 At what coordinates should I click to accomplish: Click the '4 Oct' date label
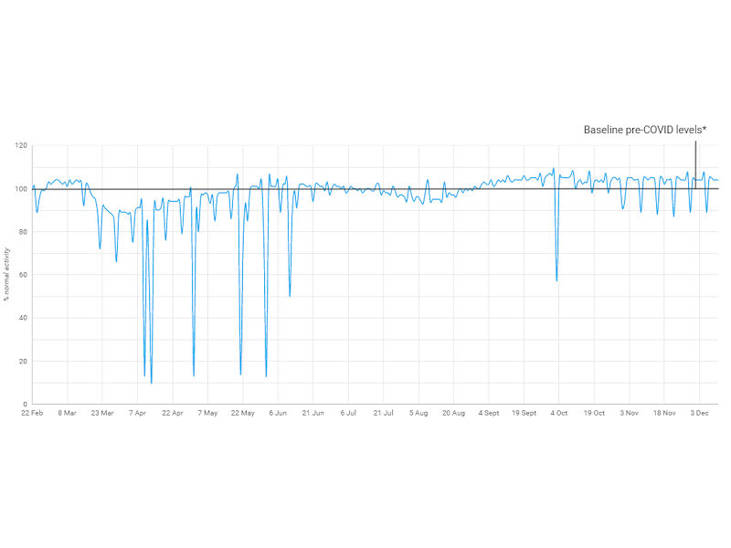point(559,413)
